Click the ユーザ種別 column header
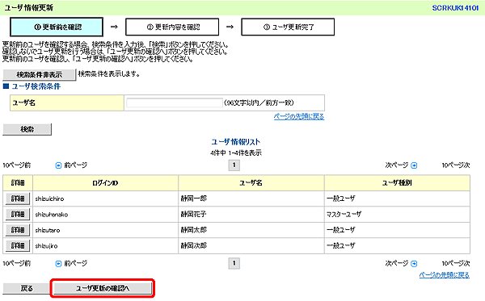This screenshot has width=485, height=301. pyautogui.click(x=397, y=183)
